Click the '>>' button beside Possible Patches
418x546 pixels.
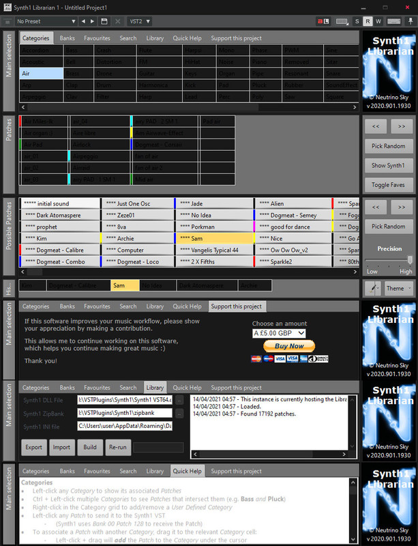click(x=402, y=207)
